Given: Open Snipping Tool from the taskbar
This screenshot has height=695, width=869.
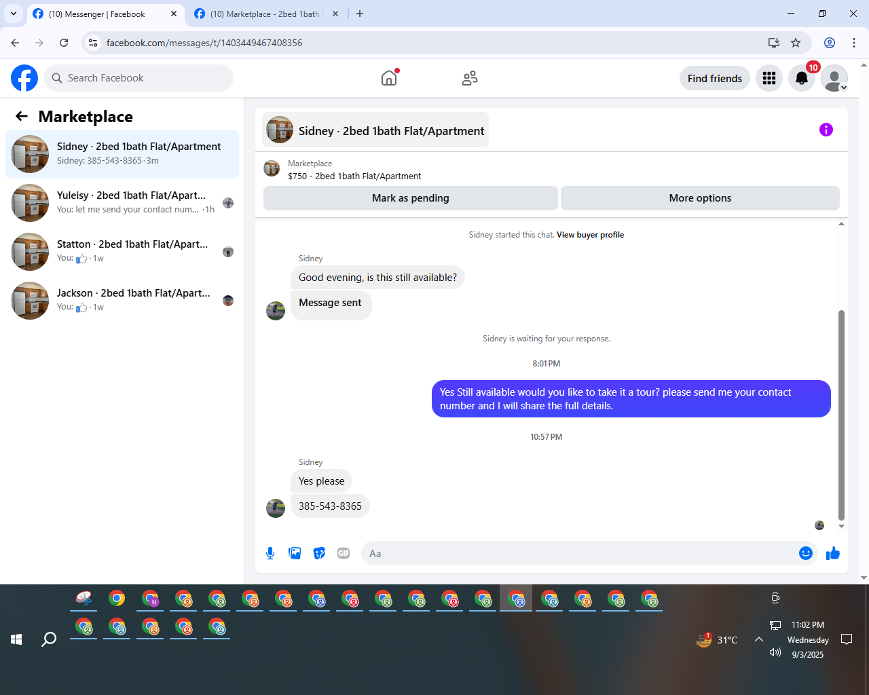Looking at the screenshot, I should [x=84, y=599].
